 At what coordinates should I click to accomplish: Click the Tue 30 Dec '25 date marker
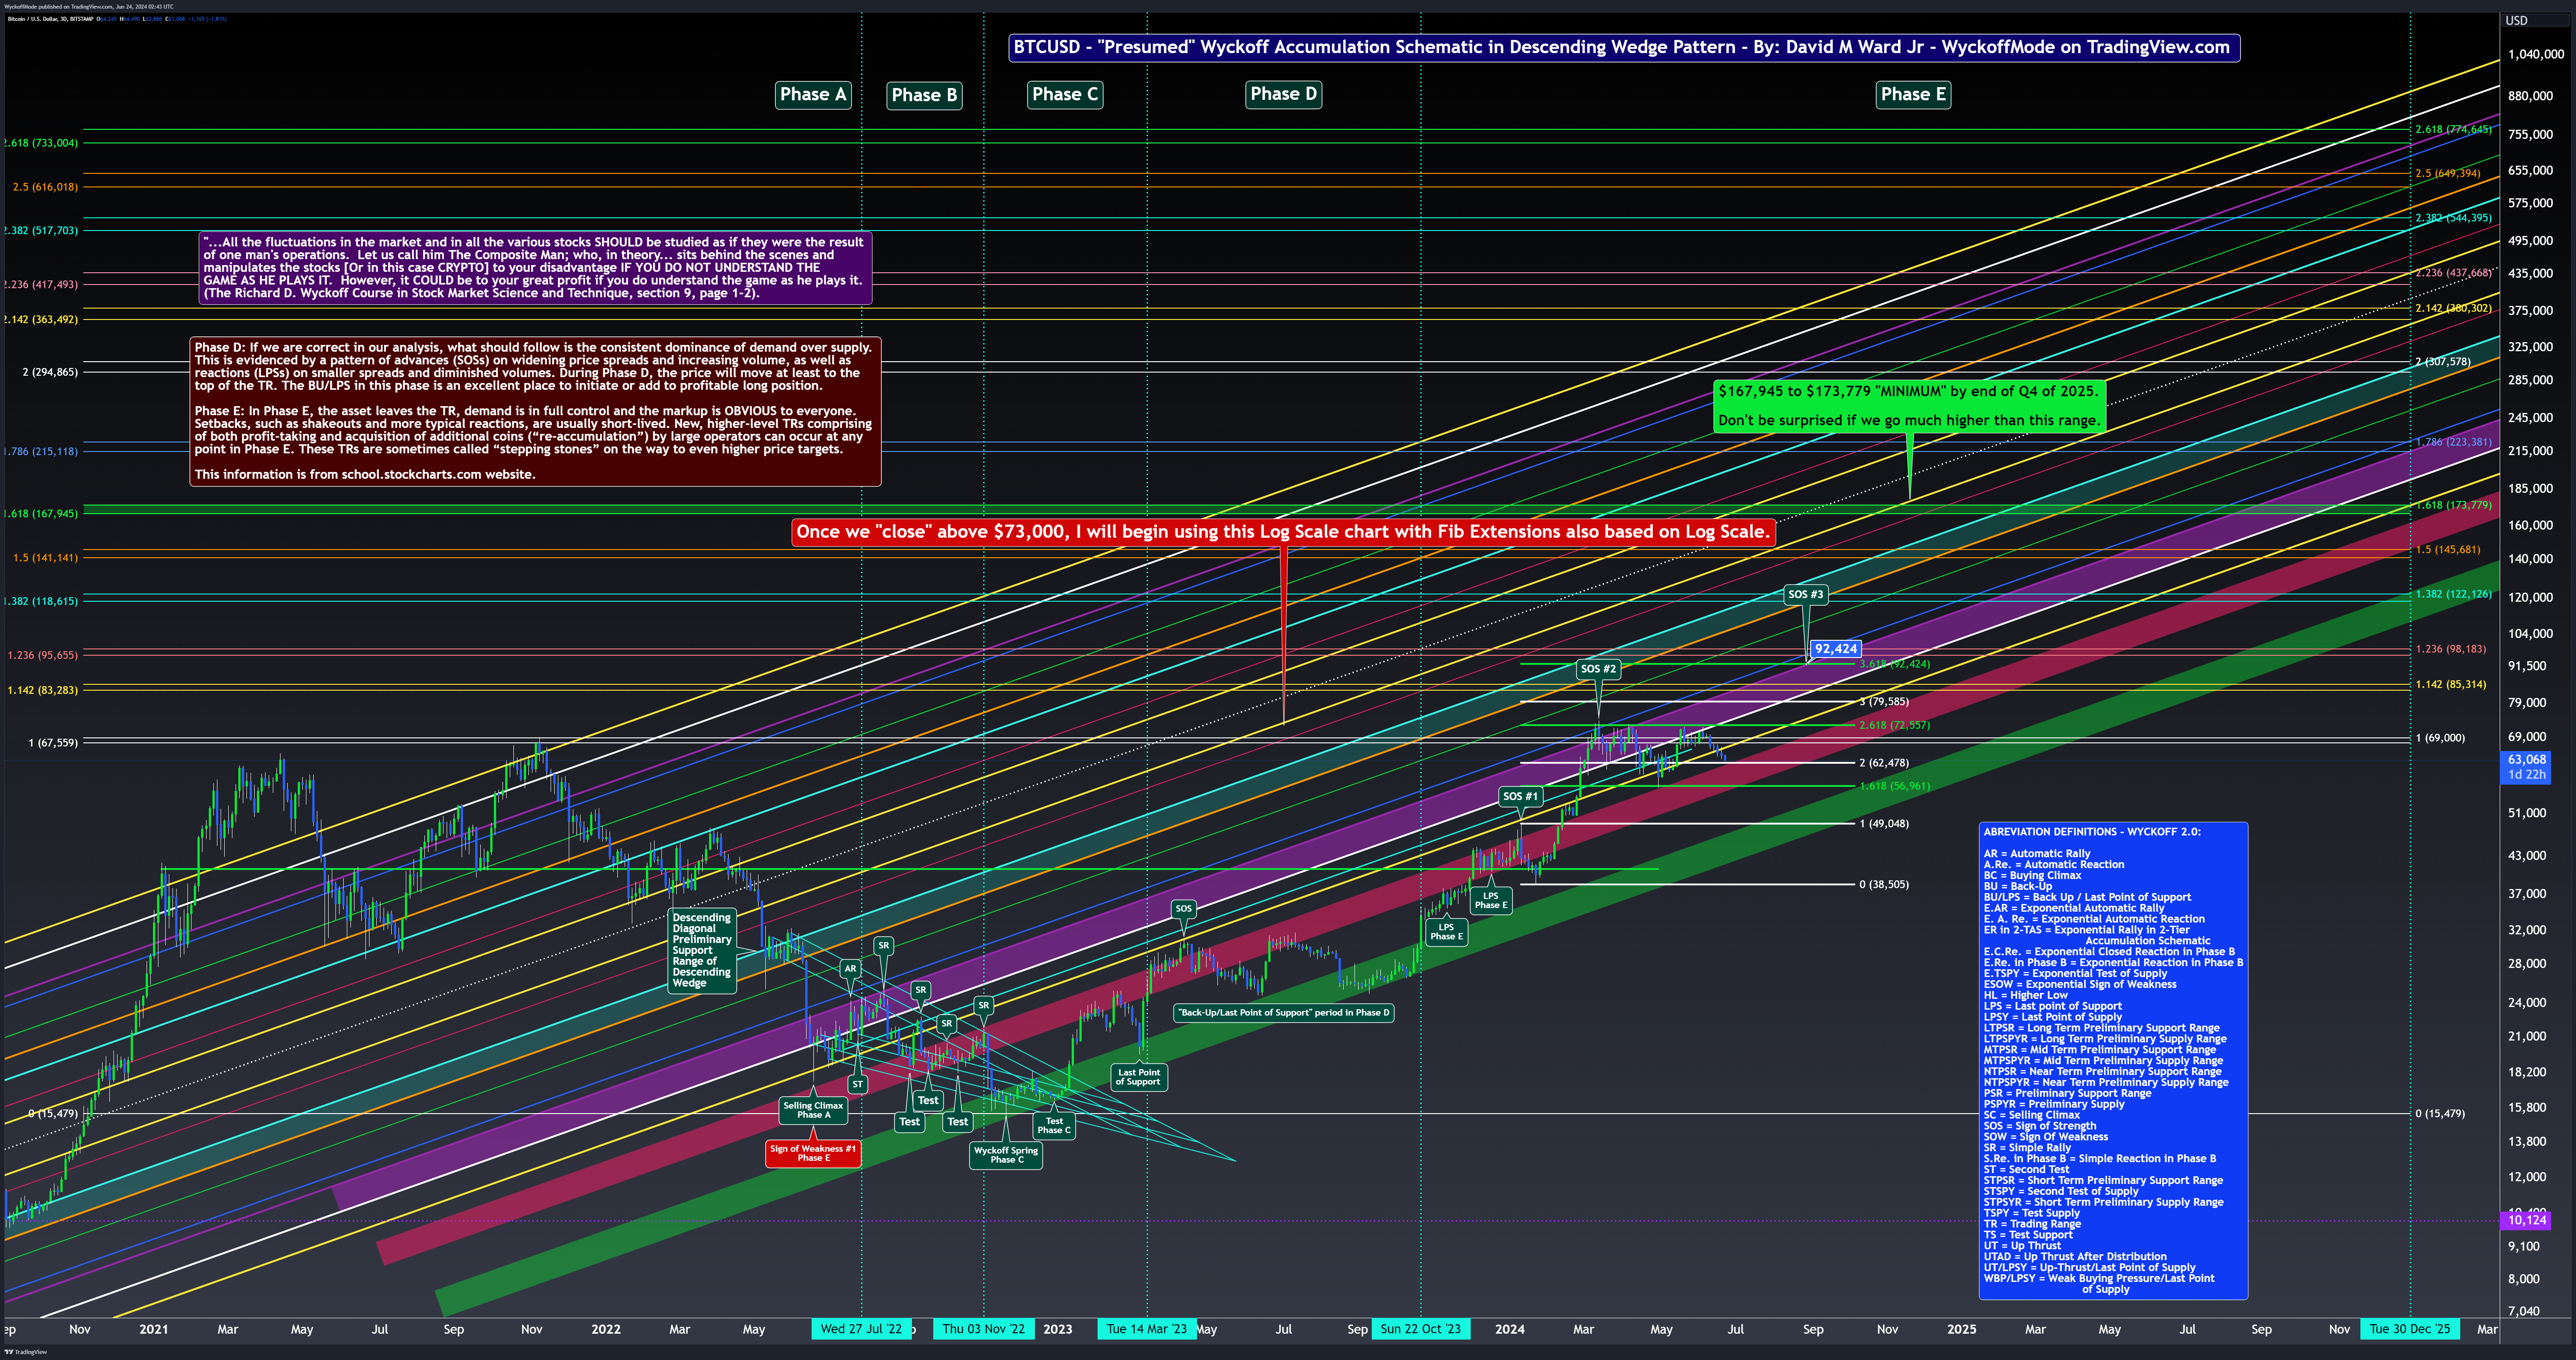click(2410, 1329)
